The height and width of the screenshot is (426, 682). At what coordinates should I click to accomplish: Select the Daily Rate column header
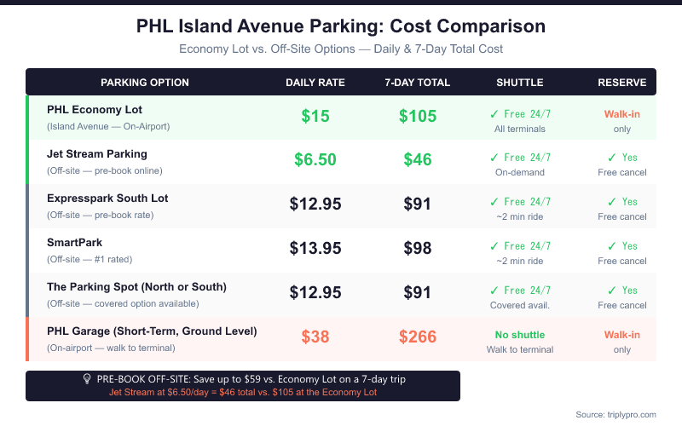[315, 83]
